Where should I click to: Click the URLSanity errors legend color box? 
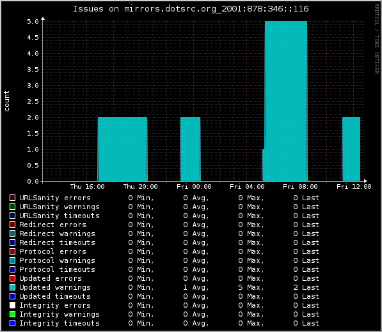coord(12,198)
